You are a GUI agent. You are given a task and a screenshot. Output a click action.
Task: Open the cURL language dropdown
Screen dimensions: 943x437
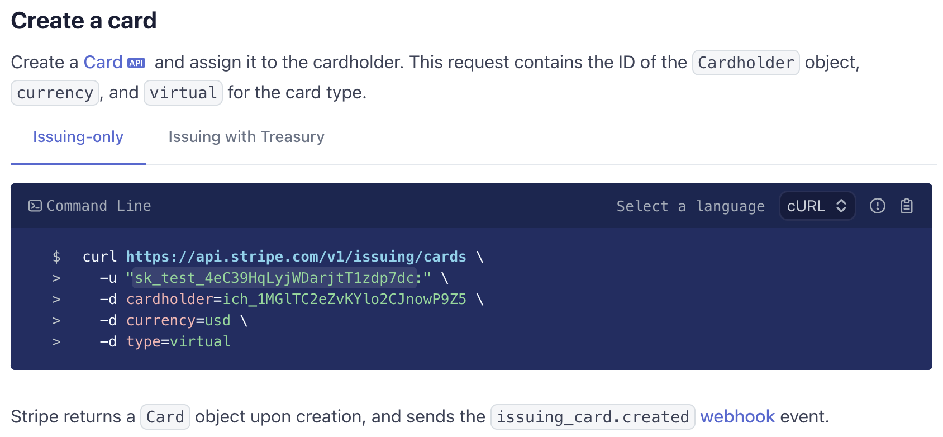point(817,206)
